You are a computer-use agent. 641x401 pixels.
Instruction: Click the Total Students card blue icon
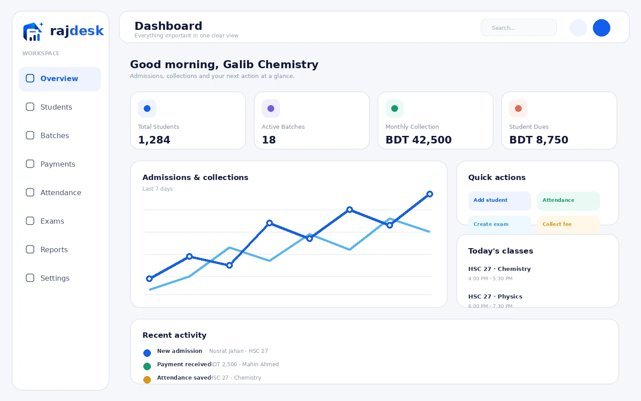click(x=147, y=108)
